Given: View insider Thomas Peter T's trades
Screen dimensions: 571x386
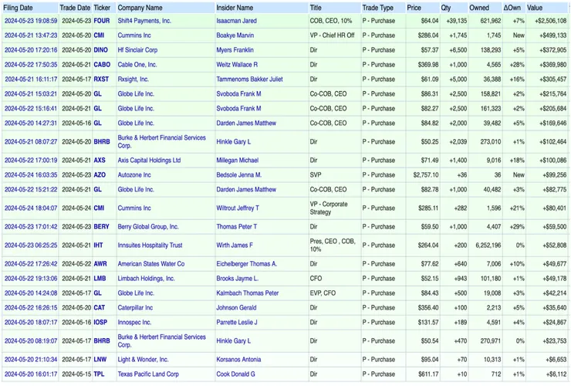Looking at the screenshot, I should click(237, 227).
